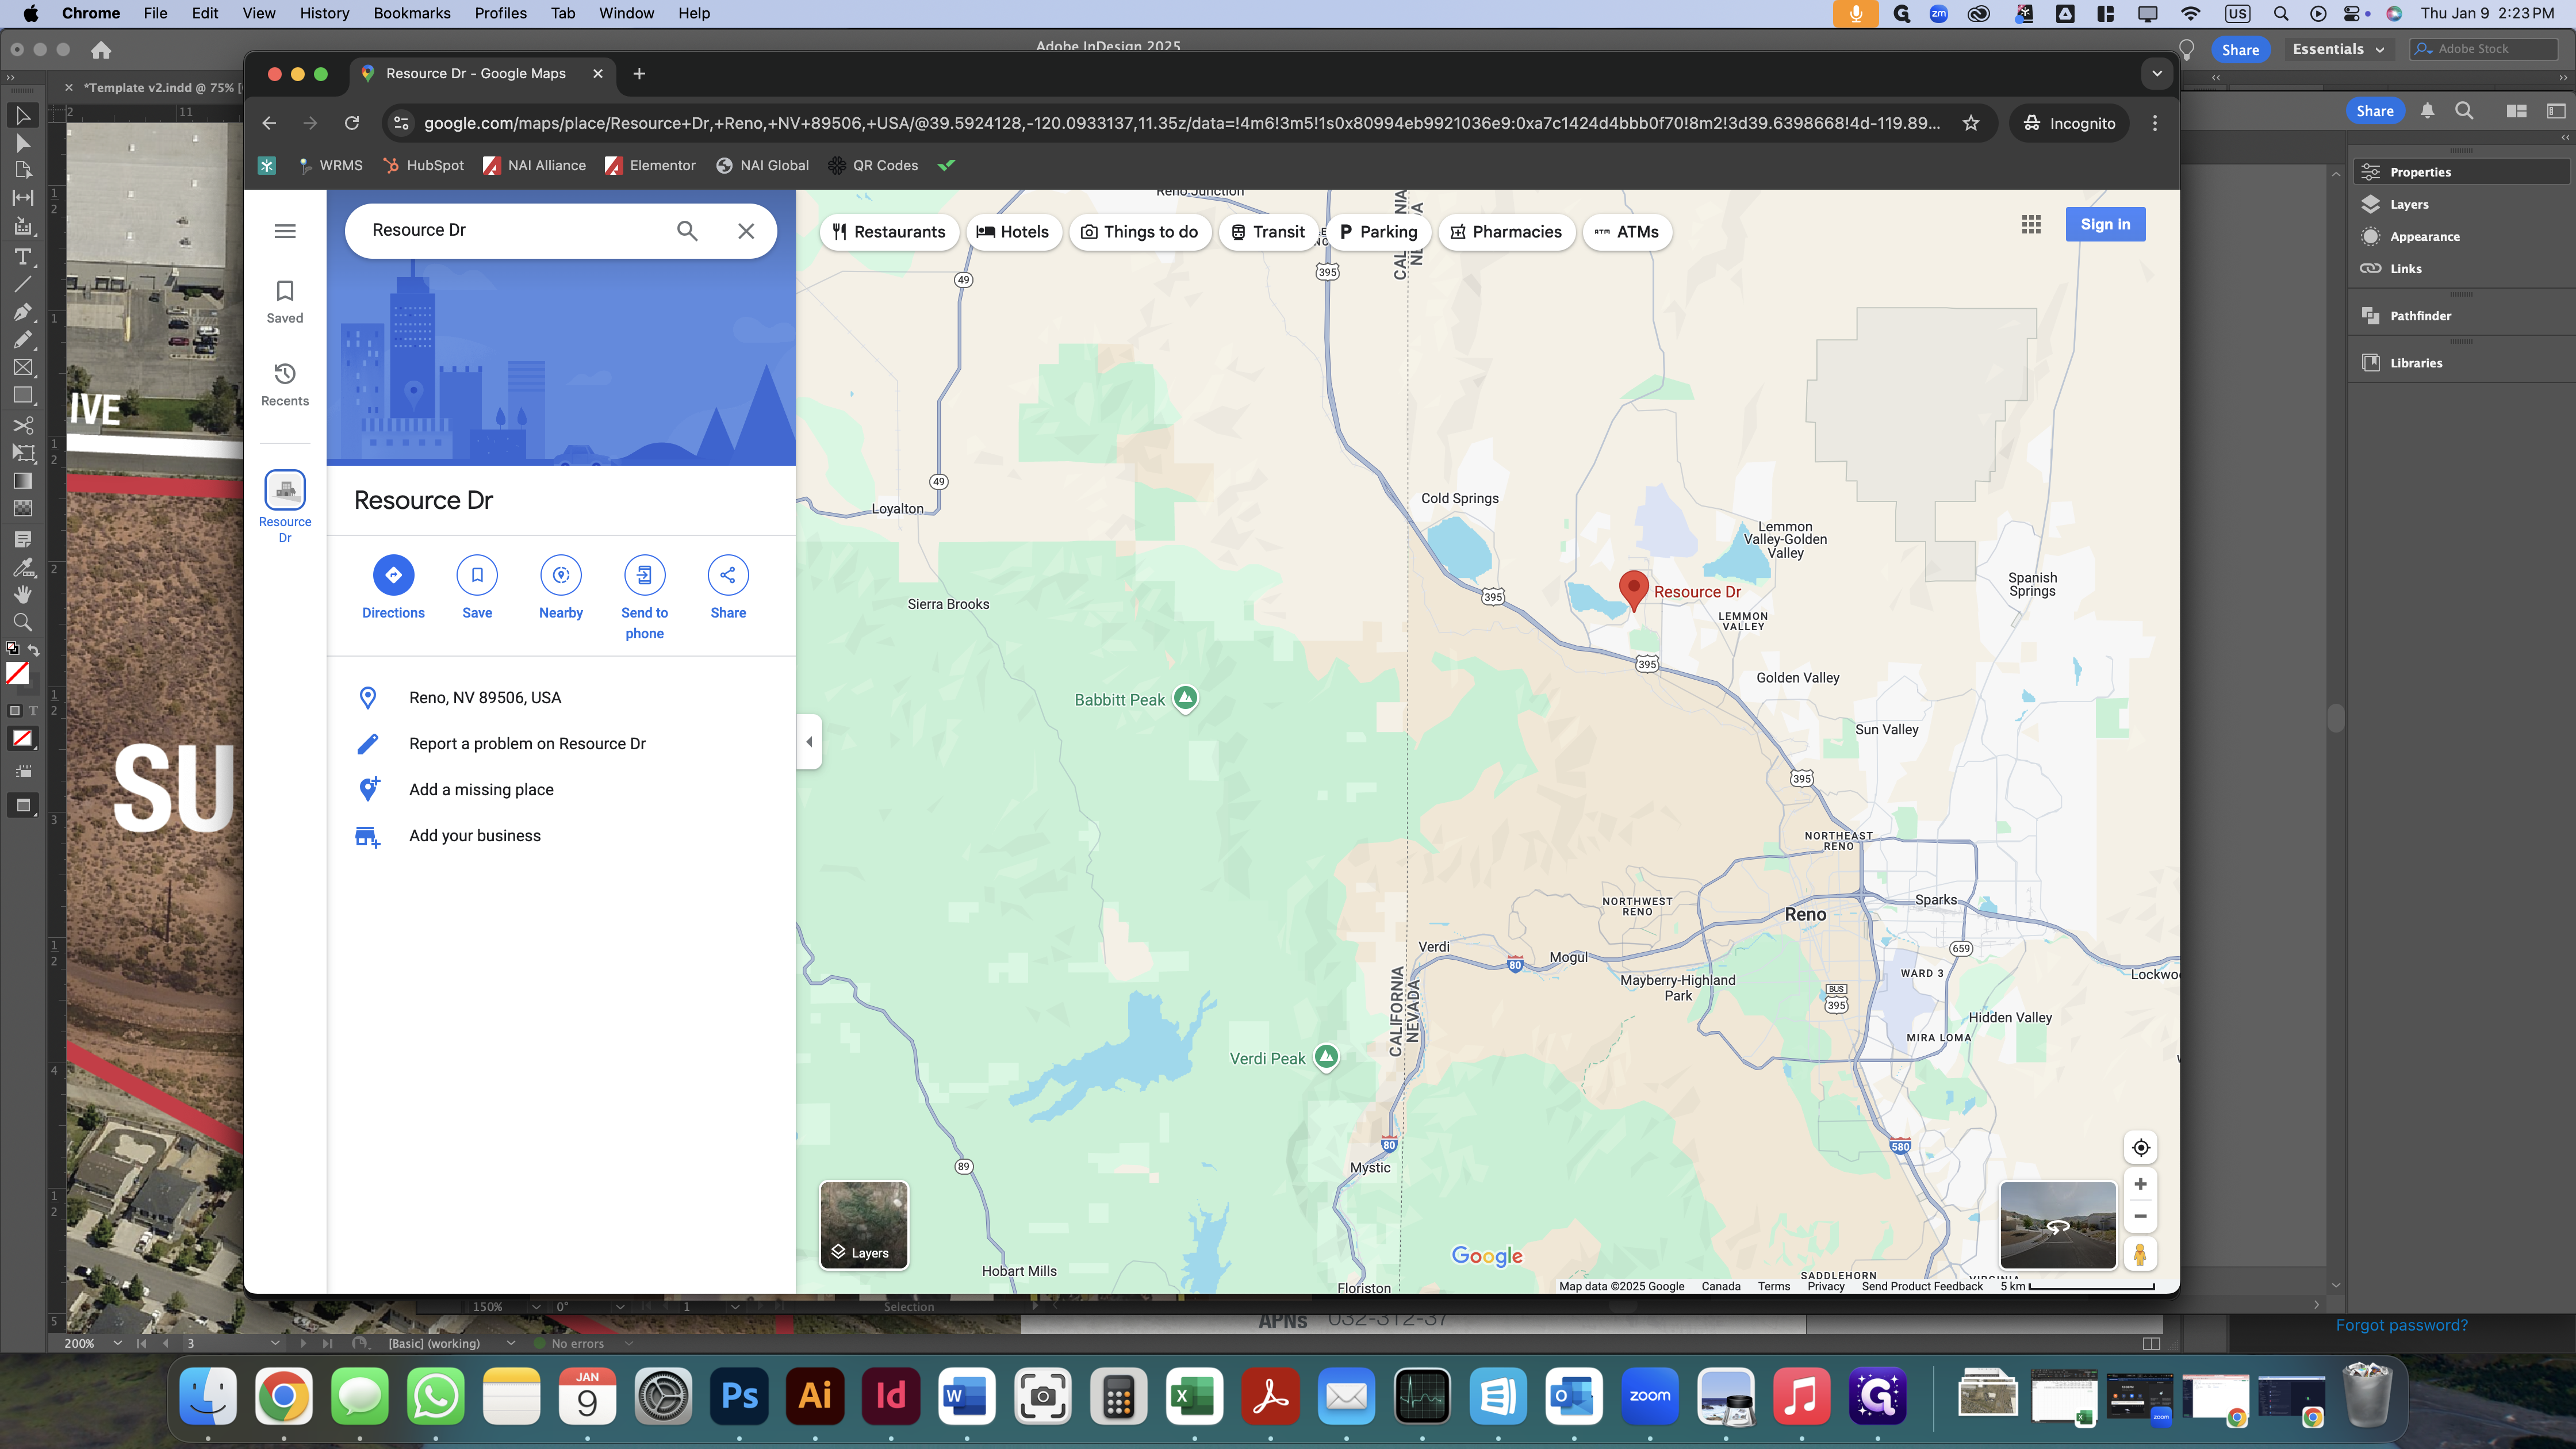Select the Pharmacies chip
Screen dimensions: 2576x1449
[1506, 232]
